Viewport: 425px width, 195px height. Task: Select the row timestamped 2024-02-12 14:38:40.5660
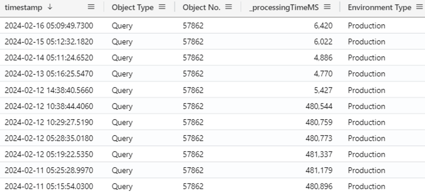coord(49,90)
